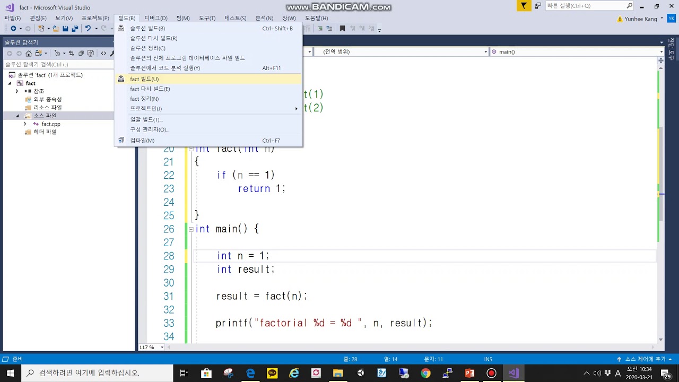Collapse the fact function code block
The height and width of the screenshot is (382, 679).
(191, 149)
